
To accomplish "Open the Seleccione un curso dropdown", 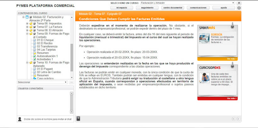I will (188, 3).
